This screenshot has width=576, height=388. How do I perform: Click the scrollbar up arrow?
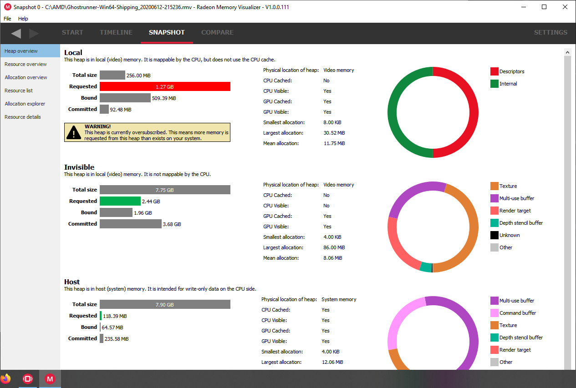click(567, 52)
